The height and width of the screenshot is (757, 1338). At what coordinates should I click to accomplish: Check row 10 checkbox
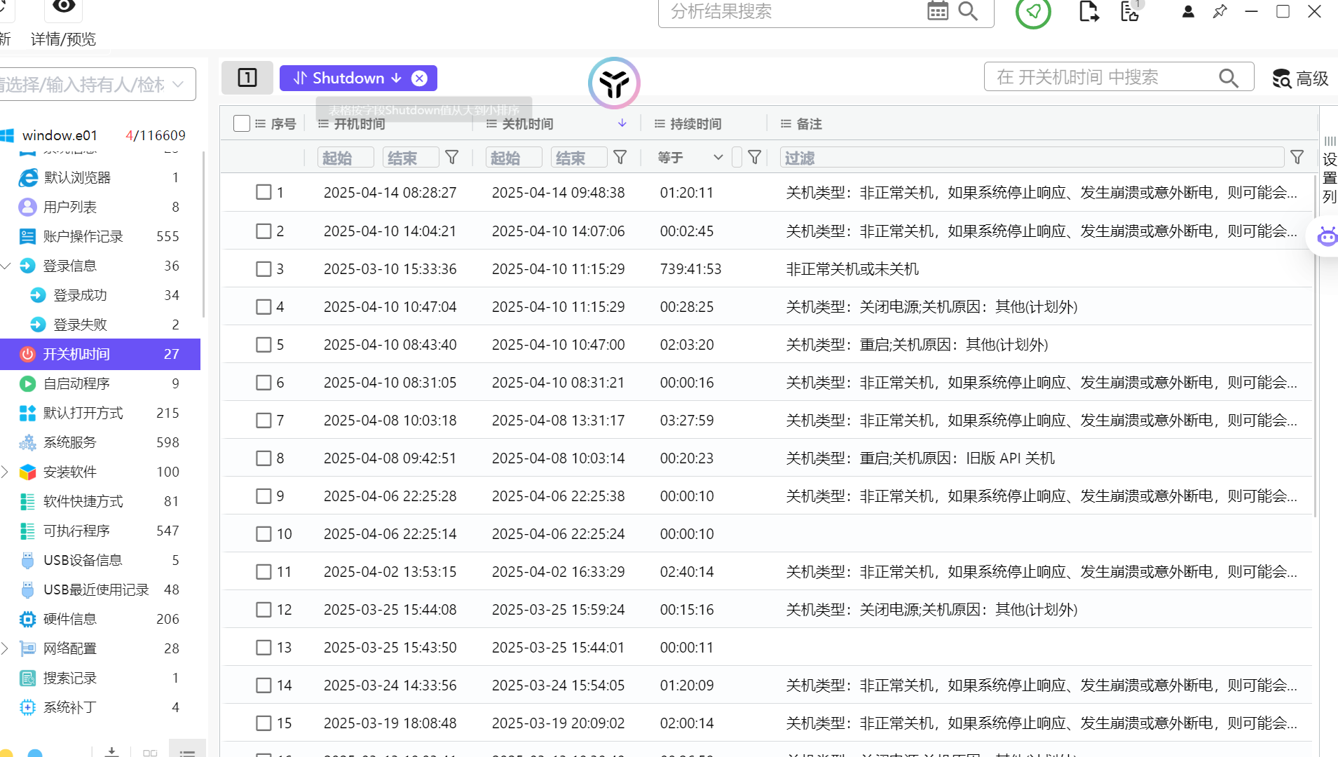pyautogui.click(x=264, y=534)
